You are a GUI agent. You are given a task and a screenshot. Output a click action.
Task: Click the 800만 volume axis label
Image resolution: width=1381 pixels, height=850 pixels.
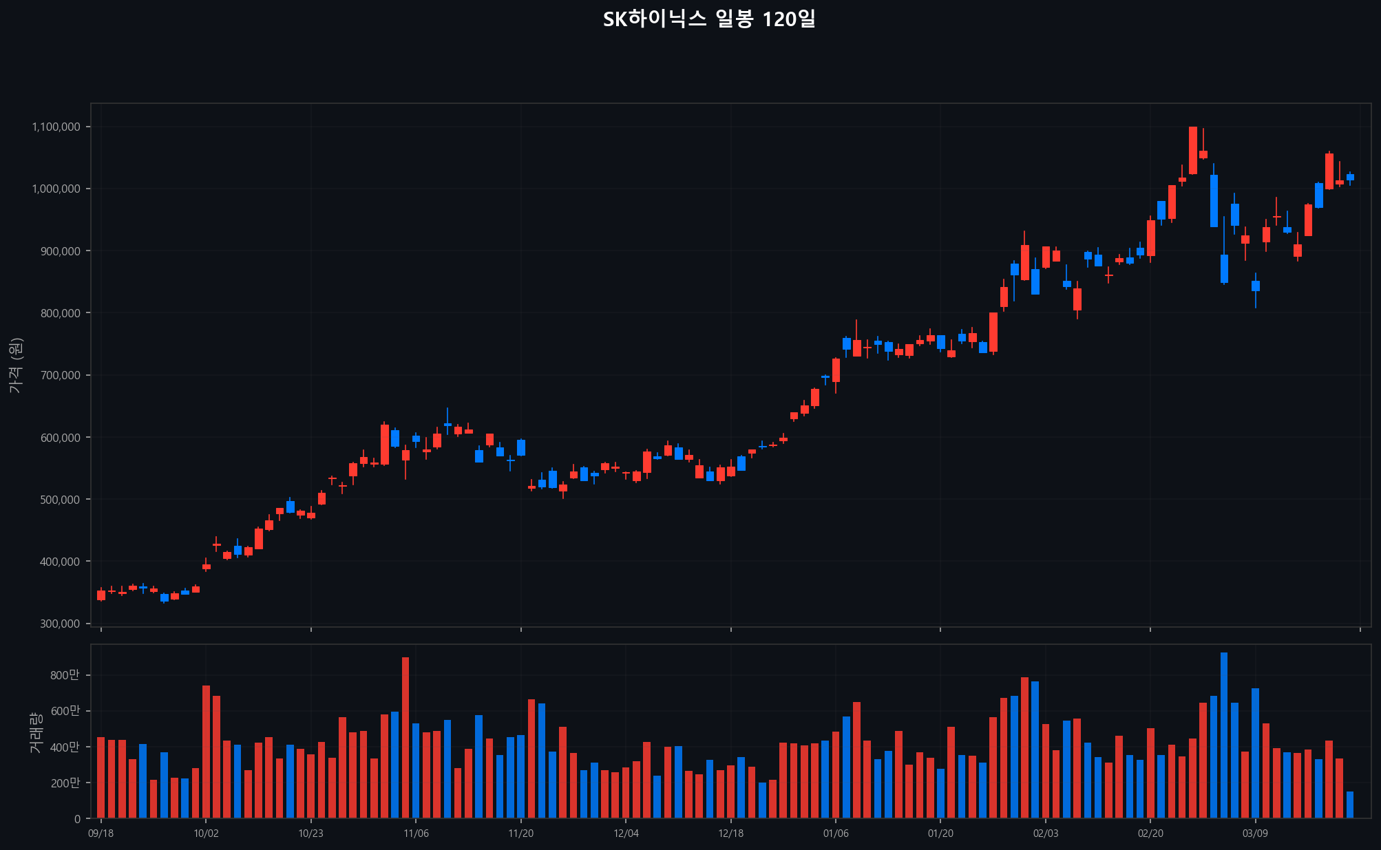(x=65, y=675)
